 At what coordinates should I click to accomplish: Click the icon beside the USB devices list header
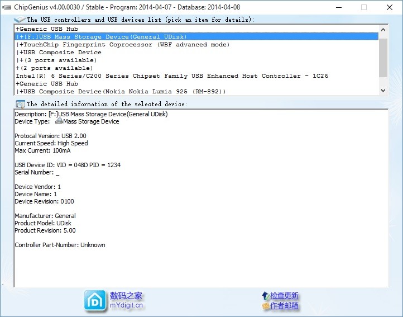coord(20,19)
